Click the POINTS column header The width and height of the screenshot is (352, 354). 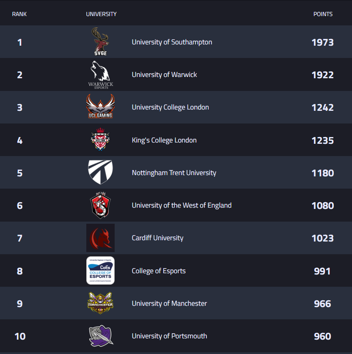click(323, 14)
